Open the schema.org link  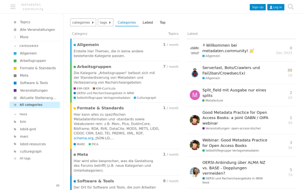click(x=84, y=138)
